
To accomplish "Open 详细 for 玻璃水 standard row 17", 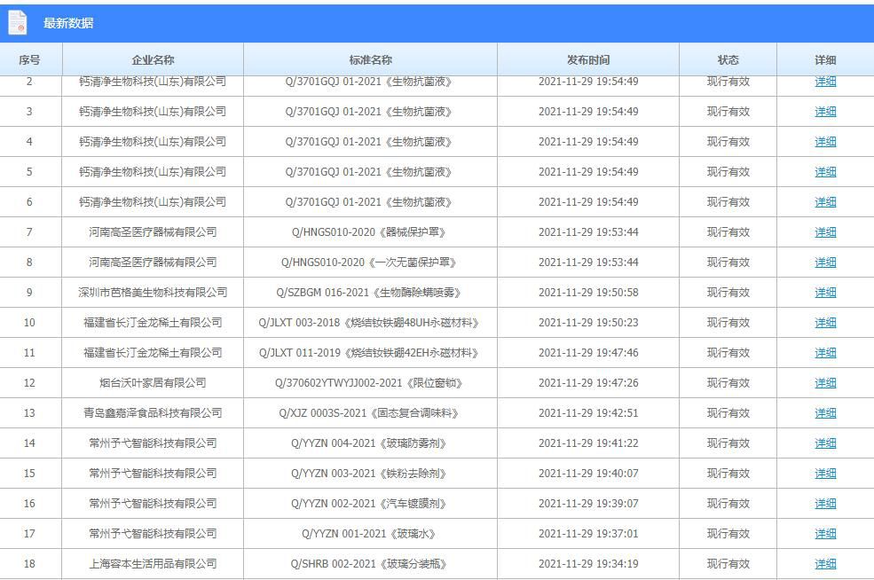I will tap(824, 534).
